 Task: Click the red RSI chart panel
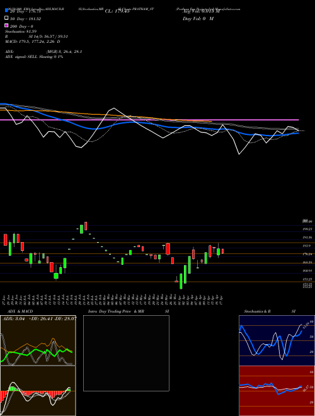coord(277,391)
